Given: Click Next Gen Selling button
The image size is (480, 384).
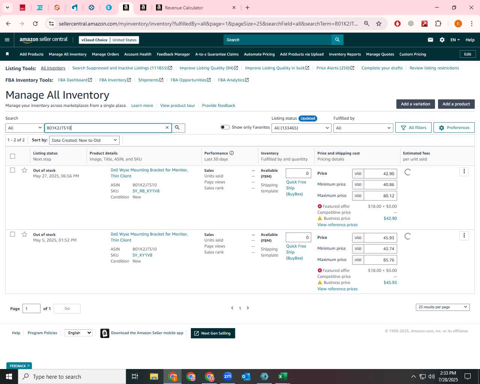Looking at the screenshot, I should click(x=213, y=333).
